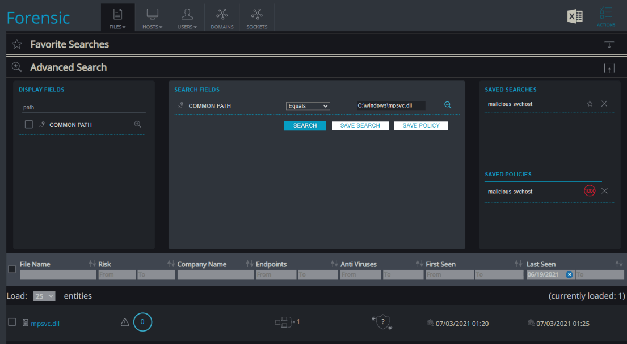Image resolution: width=627 pixels, height=344 pixels.
Task: Open the Actions checklist menu
Action: point(606,17)
